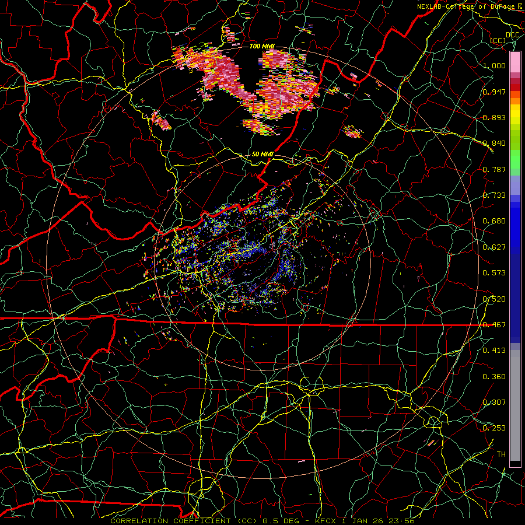
Task: Select the 0.307 scale value
Action: click(494, 402)
